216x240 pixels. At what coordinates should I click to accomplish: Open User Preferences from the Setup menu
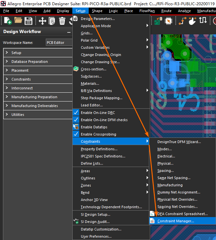(96, 236)
